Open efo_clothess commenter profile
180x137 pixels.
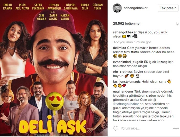click(123, 72)
